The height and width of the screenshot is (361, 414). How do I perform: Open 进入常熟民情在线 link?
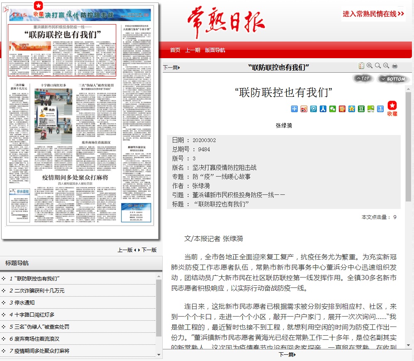coord(373,14)
